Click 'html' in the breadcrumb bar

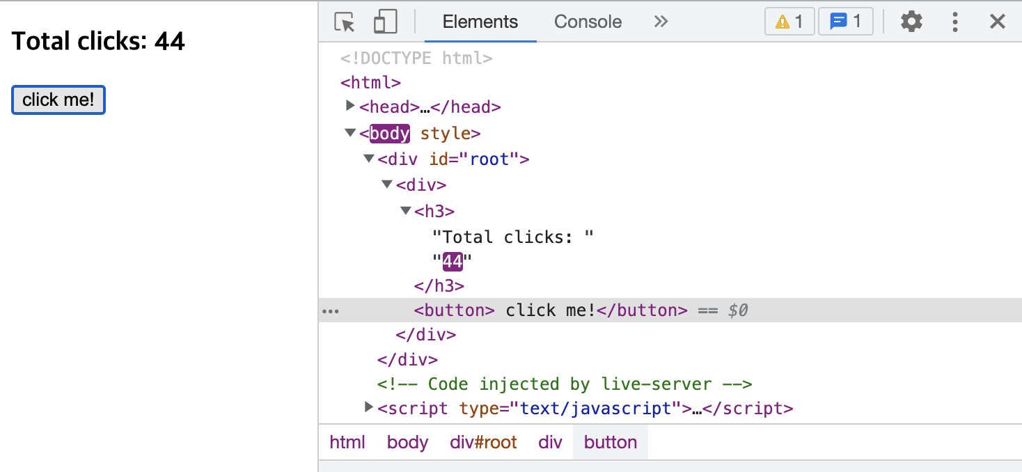(x=347, y=442)
